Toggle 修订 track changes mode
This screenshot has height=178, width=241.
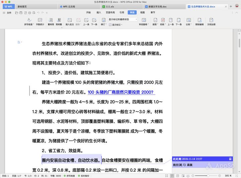[x=103, y=20]
